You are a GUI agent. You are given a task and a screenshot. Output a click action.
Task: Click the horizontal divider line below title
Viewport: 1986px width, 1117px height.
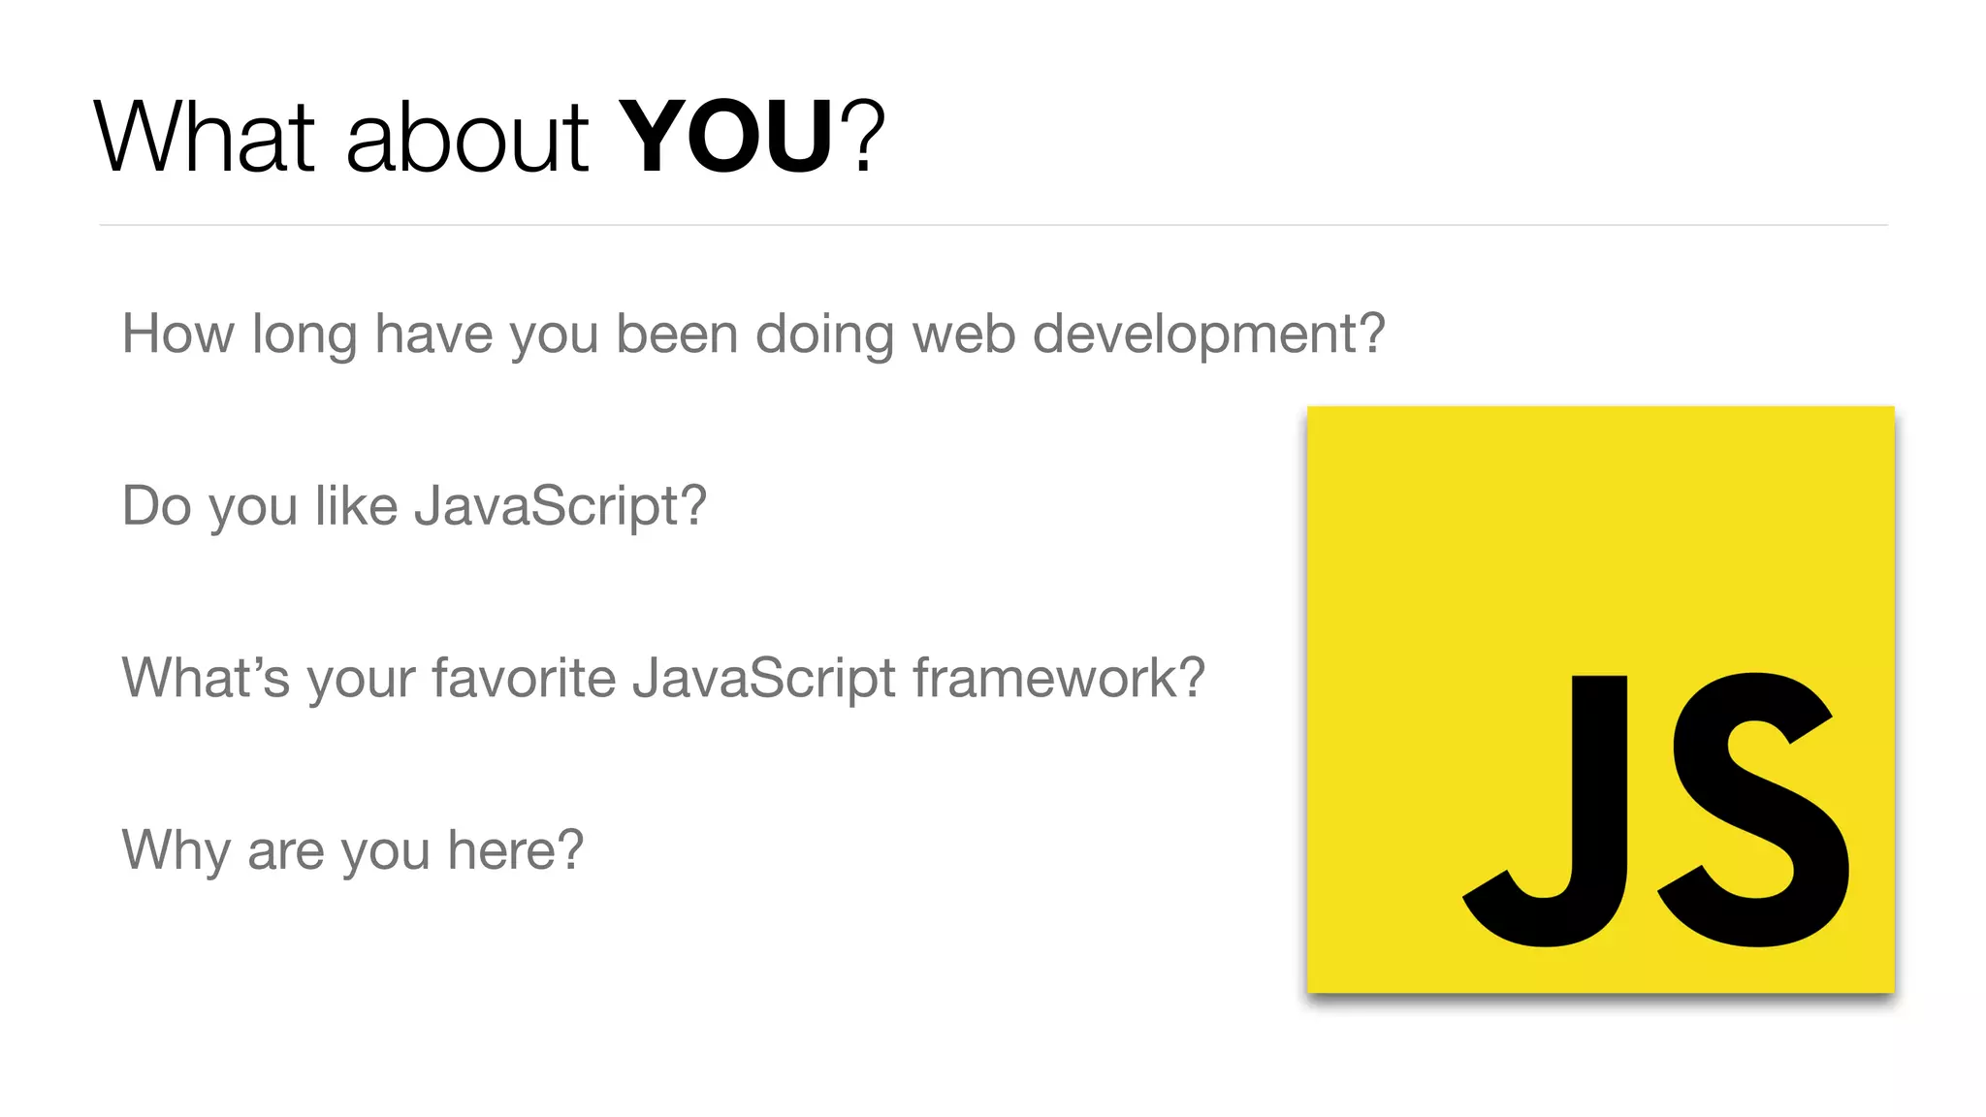tap(993, 225)
